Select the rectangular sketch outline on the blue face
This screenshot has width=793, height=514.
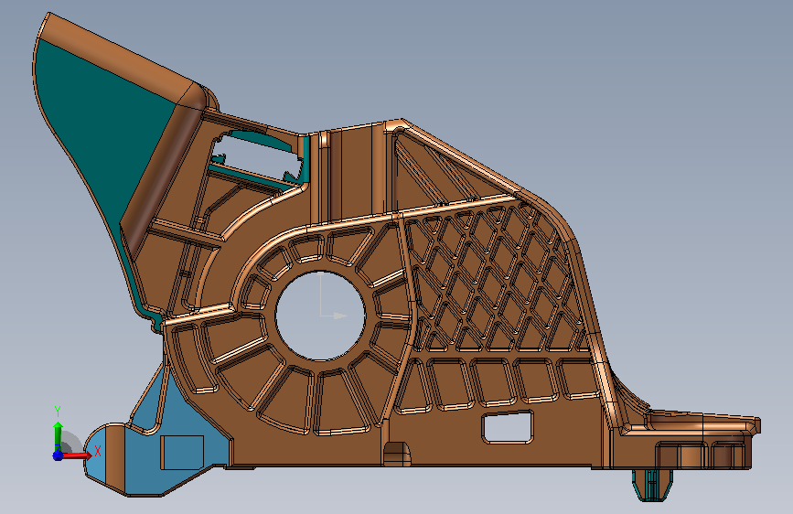(182, 453)
